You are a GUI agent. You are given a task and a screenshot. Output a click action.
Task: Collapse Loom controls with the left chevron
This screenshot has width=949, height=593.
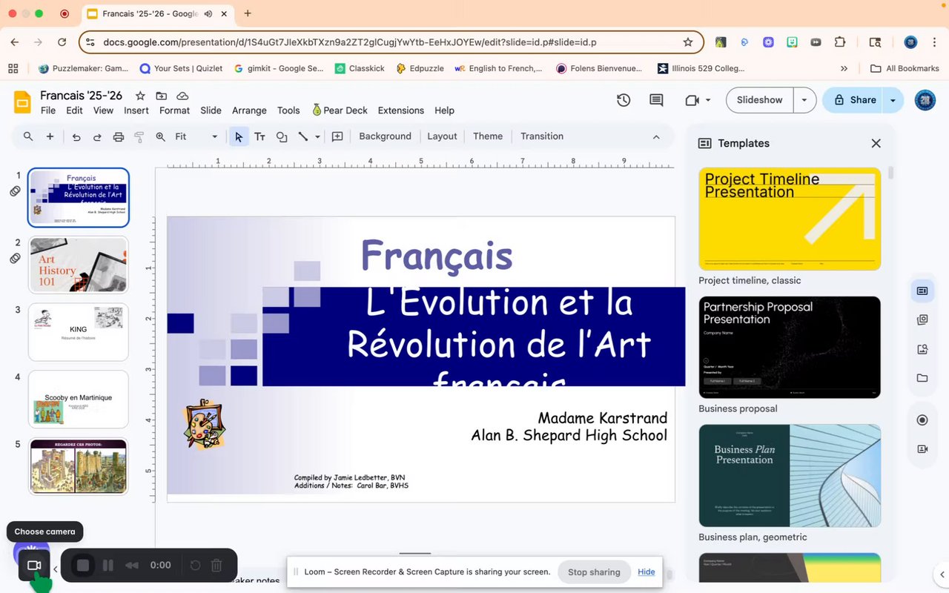pos(55,569)
